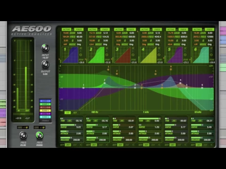This screenshot has width=226, height=169.
Task: Click band 2 fixed gain value 5.12
Action: (x=105, y=33)
